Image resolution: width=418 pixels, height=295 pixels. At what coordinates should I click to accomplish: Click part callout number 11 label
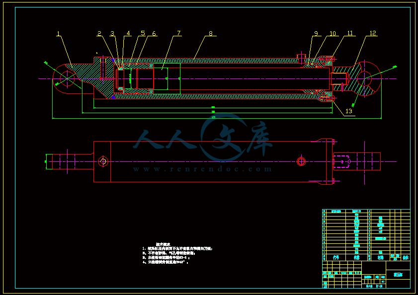point(350,33)
